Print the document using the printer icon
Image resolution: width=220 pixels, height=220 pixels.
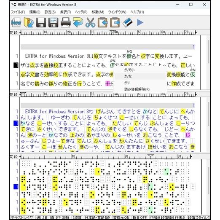(x=66, y=22)
